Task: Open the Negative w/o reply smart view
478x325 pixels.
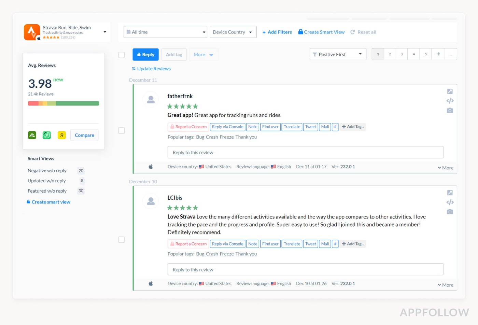Action: tap(47, 171)
